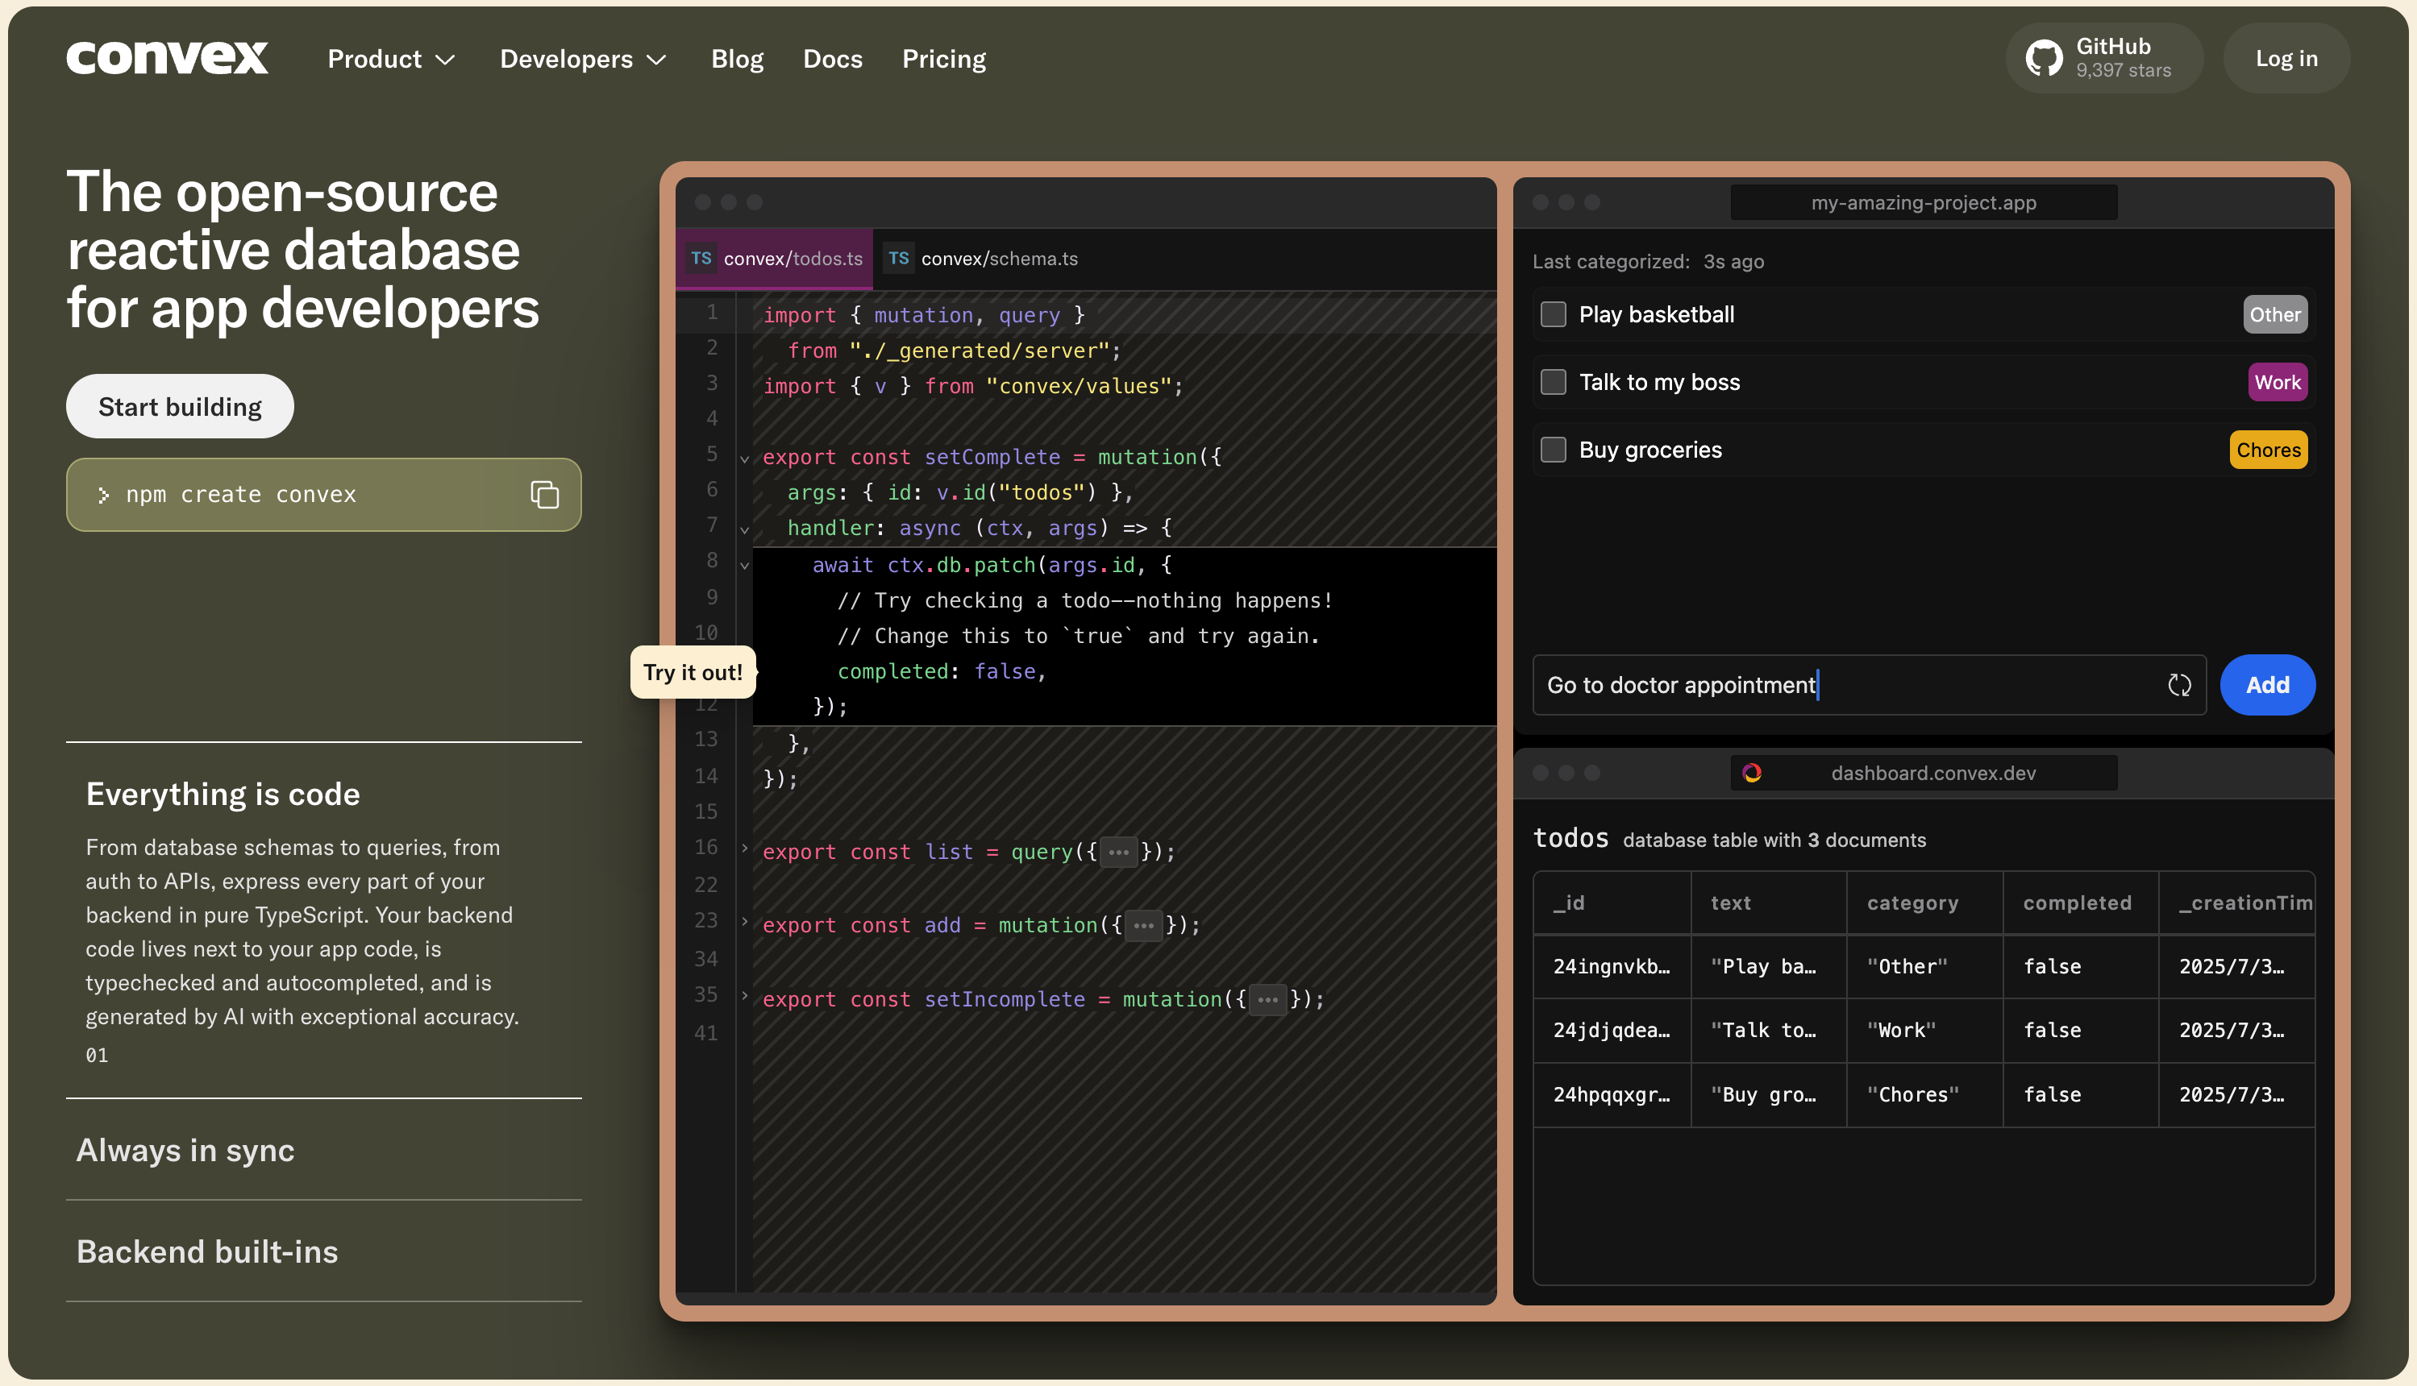Open the Pricing page link

pyautogui.click(x=944, y=59)
